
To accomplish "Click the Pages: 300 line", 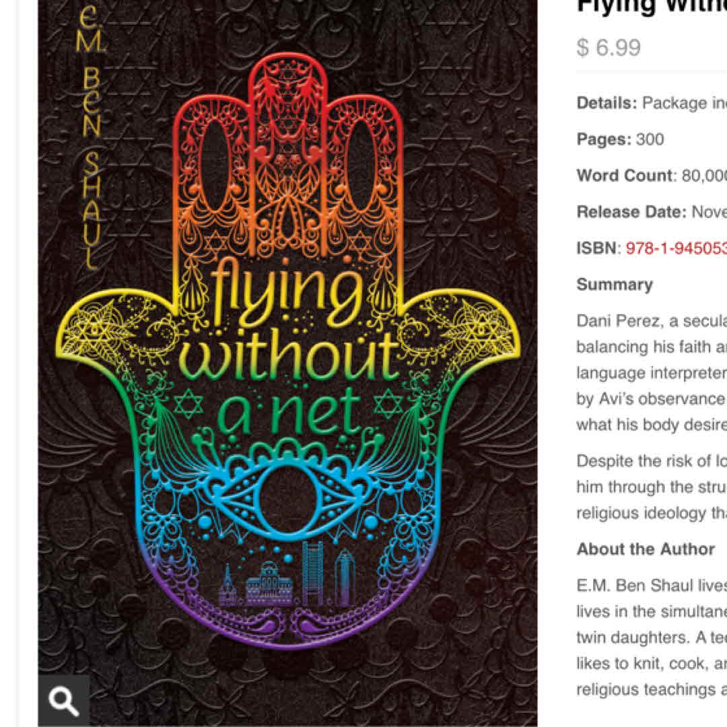I will (x=620, y=139).
